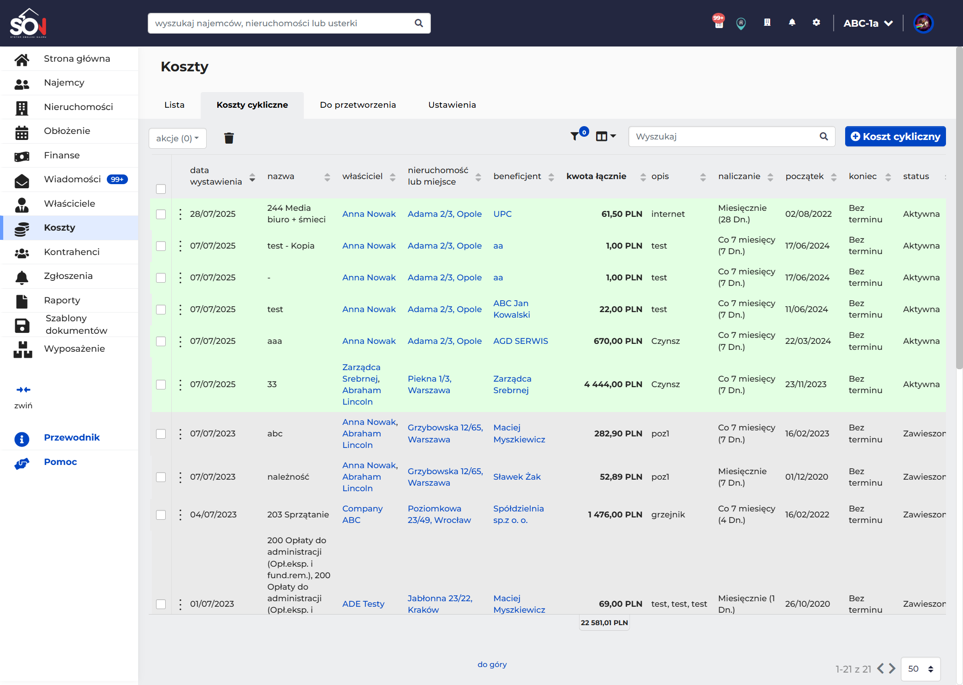The image size is (963, 685).
Task: Open Finanse in sidebar
Action: [x=69, y=155]
